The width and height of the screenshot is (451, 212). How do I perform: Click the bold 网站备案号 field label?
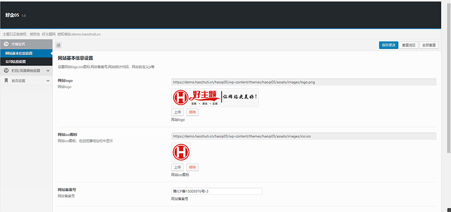(67, 190)
